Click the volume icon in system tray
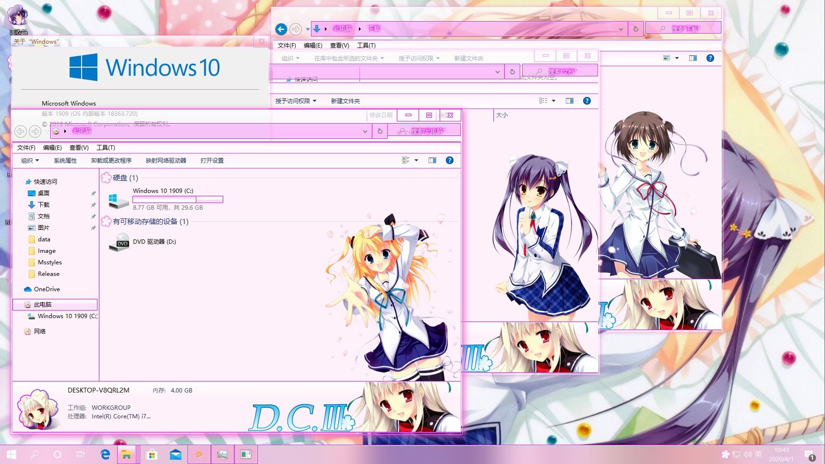The height and width of the screenshot is (464, 825). pyautogui.click(x=748, y=454)
